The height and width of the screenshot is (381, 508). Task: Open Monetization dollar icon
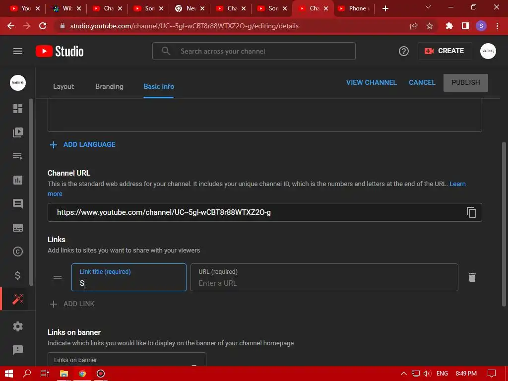(x=18, y=275)
